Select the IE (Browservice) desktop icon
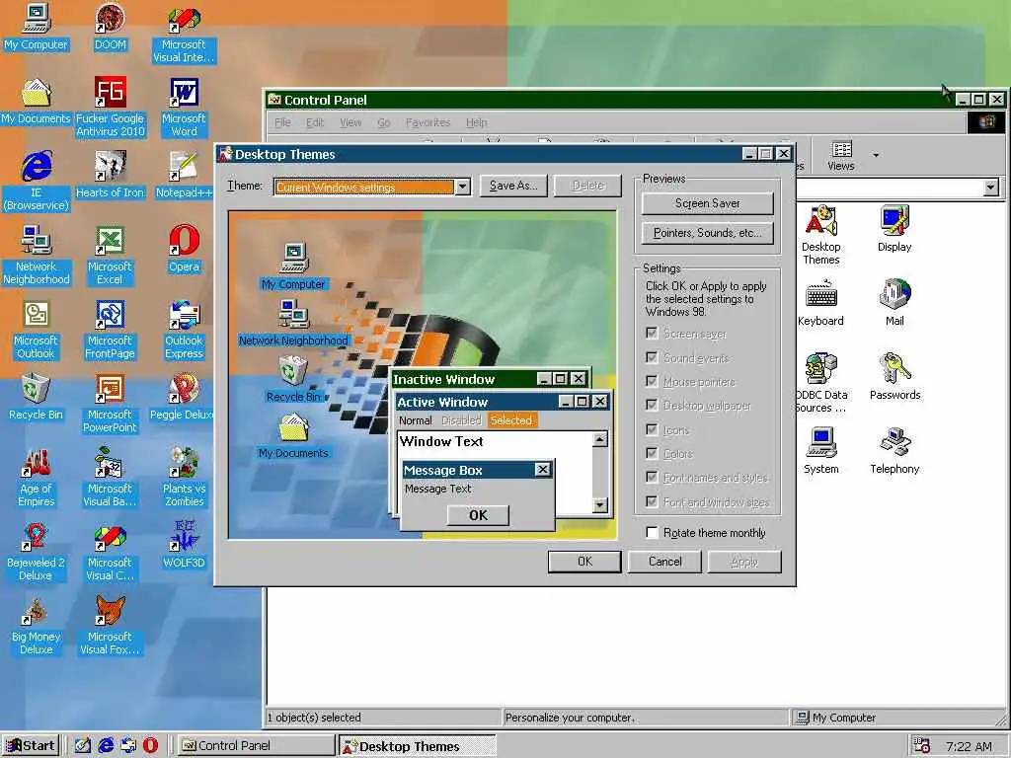The width and height of the screenshot is (1011, 758). (x=37, y=182)
